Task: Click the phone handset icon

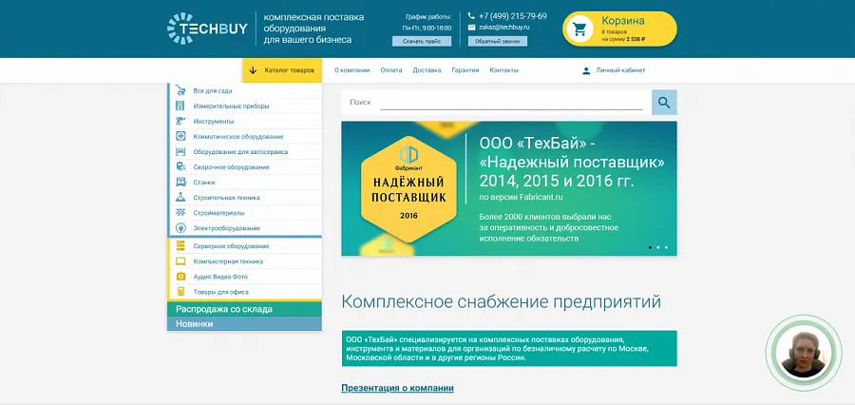Action: 471,16
